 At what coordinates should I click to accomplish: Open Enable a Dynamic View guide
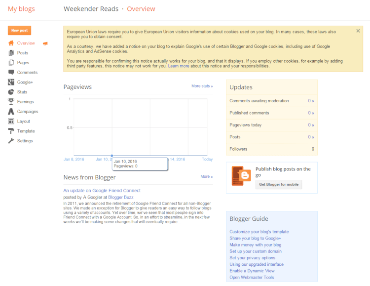[x=252, y=271]
